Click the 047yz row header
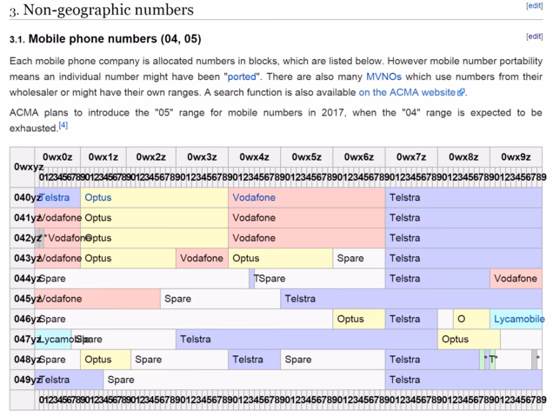 click(x=23, y=340)
